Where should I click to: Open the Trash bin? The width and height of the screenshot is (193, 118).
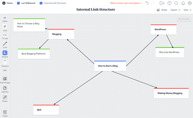point(5,113)
